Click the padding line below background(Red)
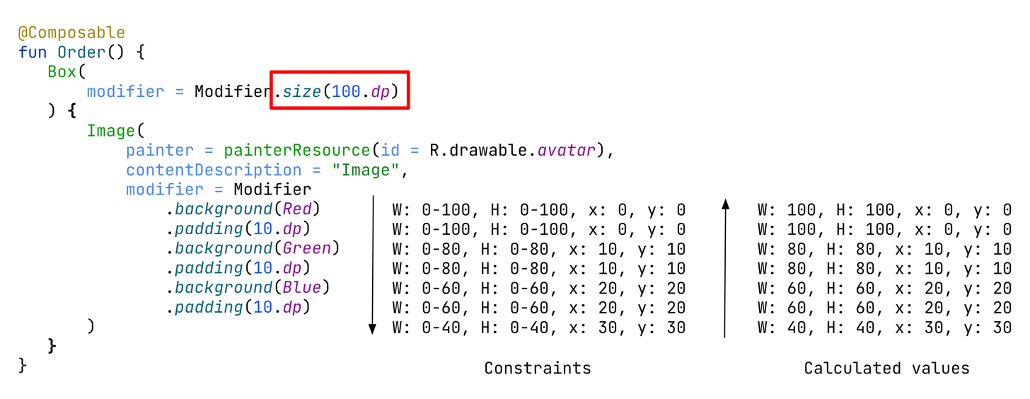The height and width of the screenshot is (399, 1030). click(x=238, y=229)
